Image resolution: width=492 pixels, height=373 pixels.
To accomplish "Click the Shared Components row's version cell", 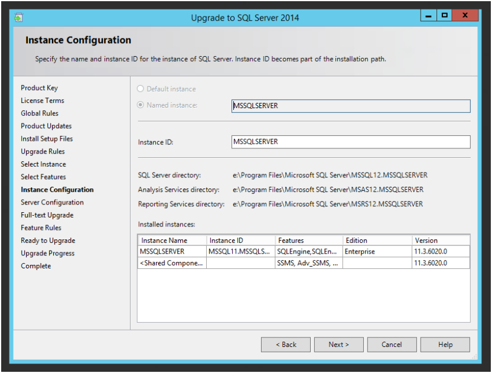I will (441, 263).
